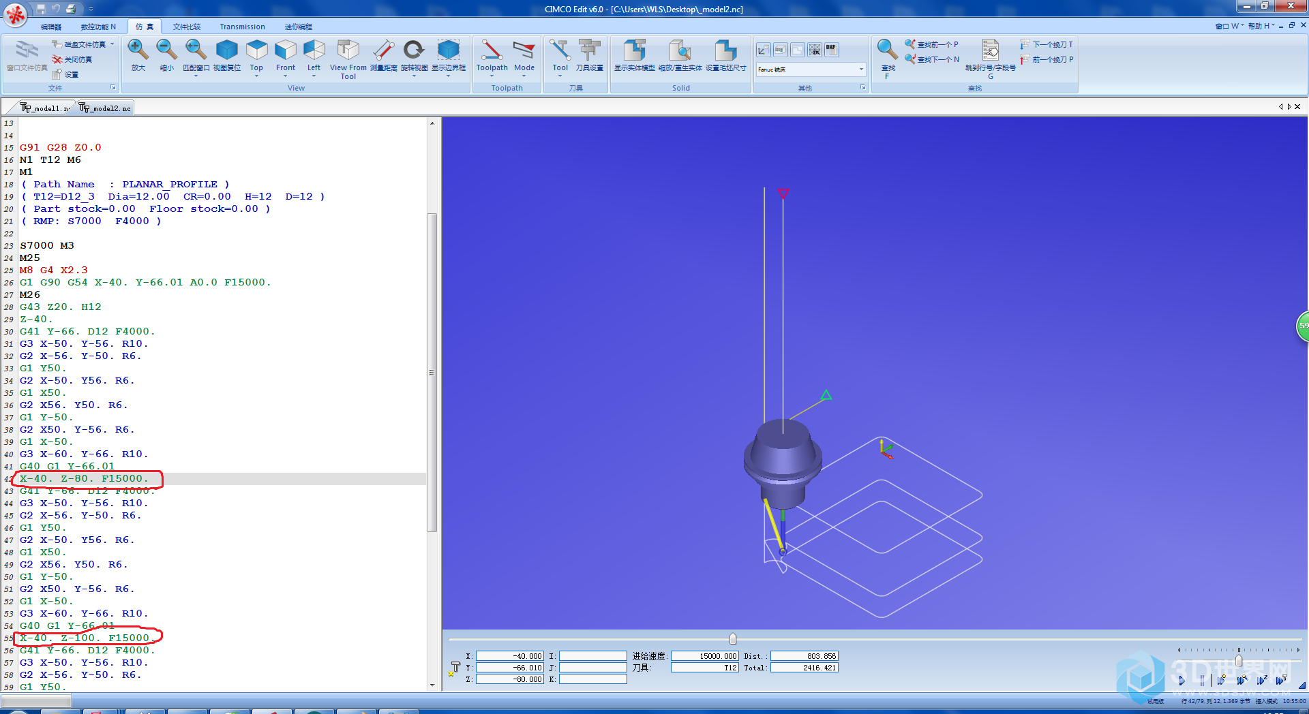Click the Save icon in quick access toolbar
The height and width of the screenshot is (714, 1309).
(x=41, y=9)
